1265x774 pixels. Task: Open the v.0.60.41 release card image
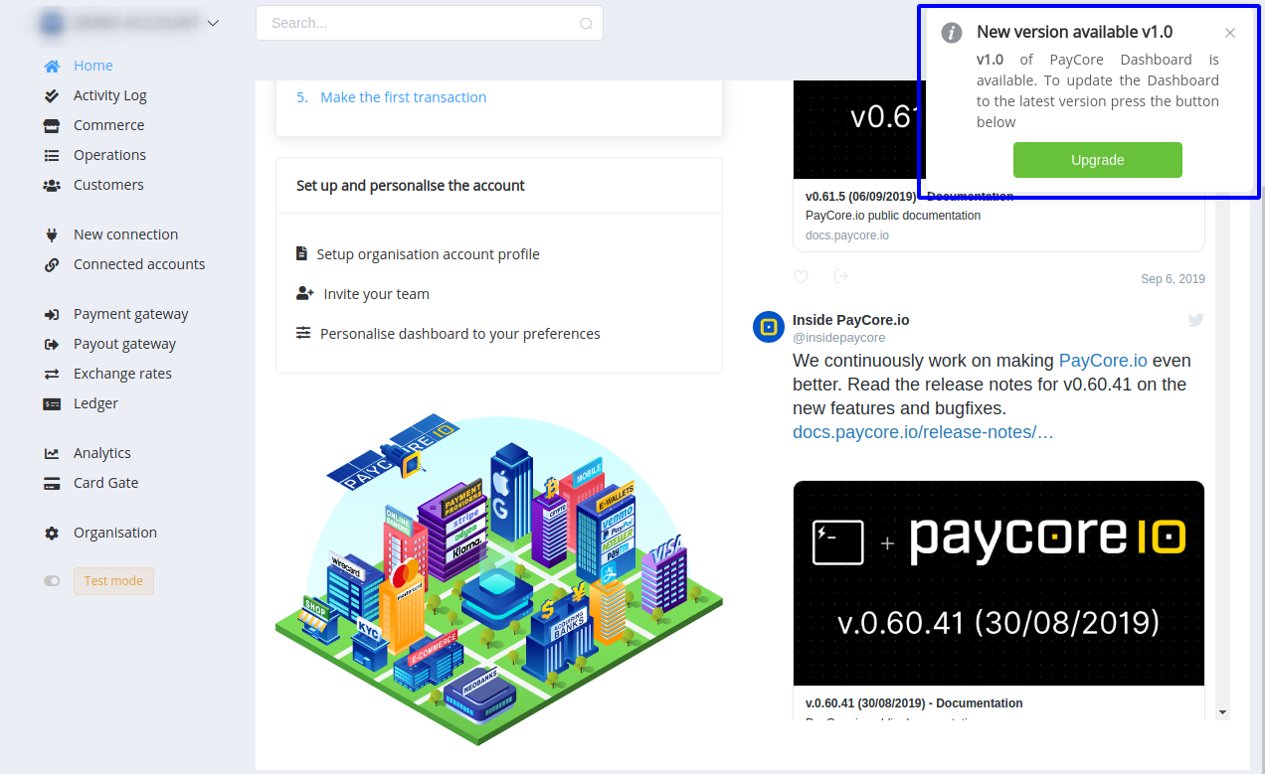(x=998, y=583)
